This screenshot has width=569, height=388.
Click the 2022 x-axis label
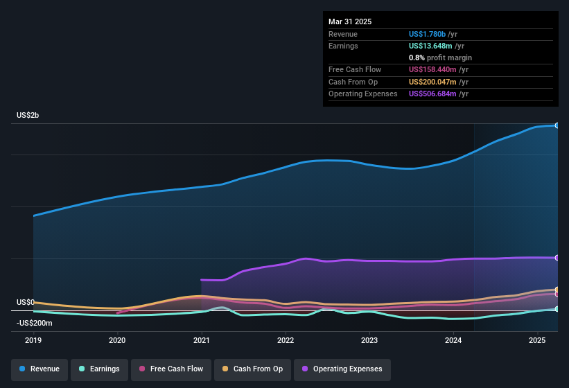pyautogui.click(x=286, y=340)
